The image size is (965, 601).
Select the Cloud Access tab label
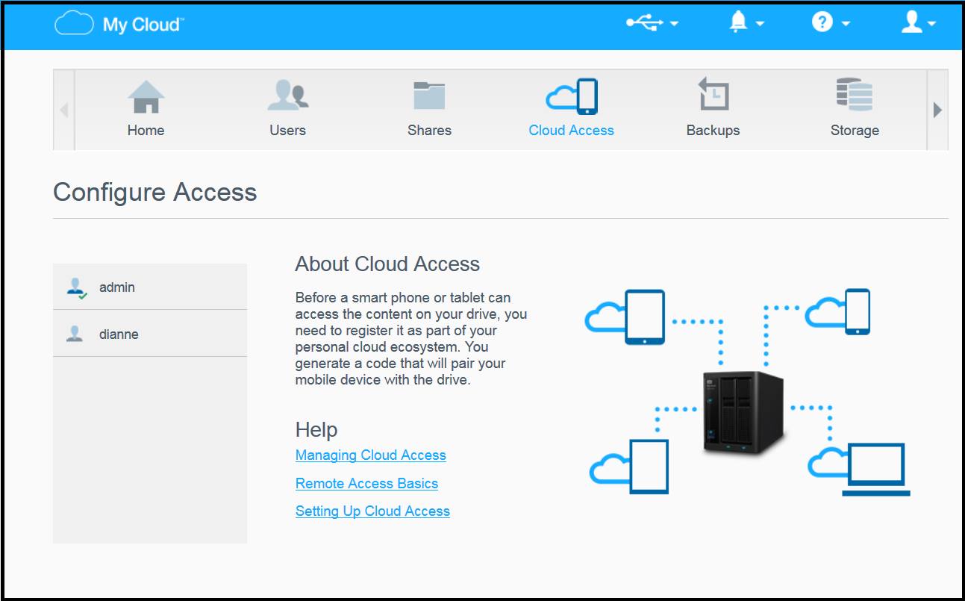click(572, 130)
